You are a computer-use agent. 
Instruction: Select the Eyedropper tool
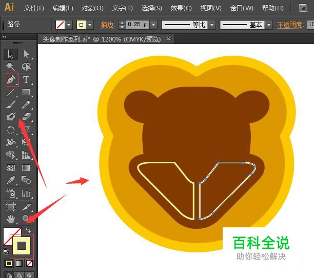(11, 180)
